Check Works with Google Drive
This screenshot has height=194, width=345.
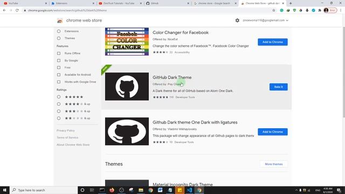coord(59,82)
